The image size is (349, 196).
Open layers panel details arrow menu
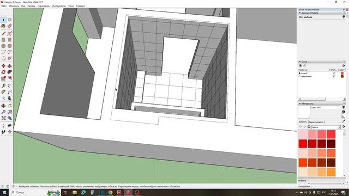click(x=344, y=66)
